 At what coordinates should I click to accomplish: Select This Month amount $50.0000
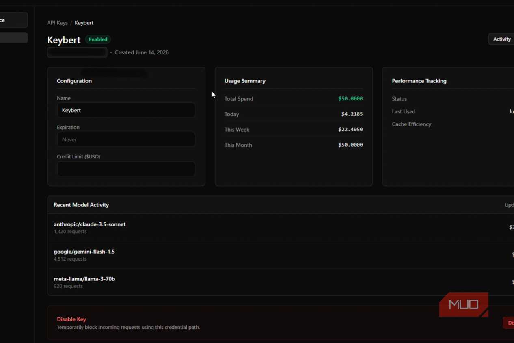(x=350, y=145)
